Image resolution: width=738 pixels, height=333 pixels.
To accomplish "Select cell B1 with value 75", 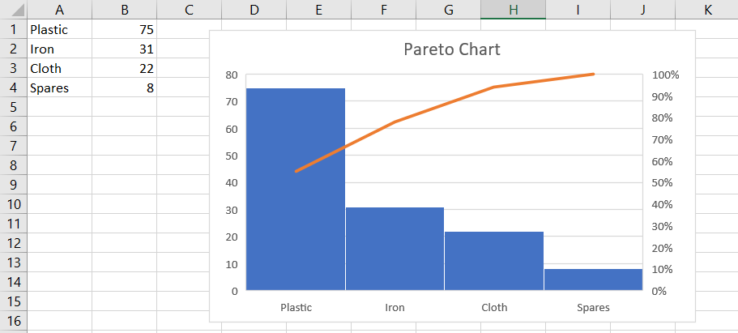I will tap(124, 30).
